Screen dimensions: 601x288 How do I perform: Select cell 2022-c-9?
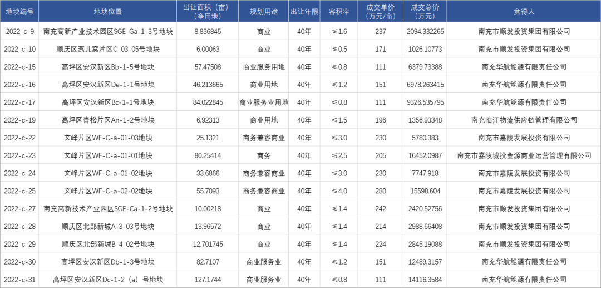19,31
